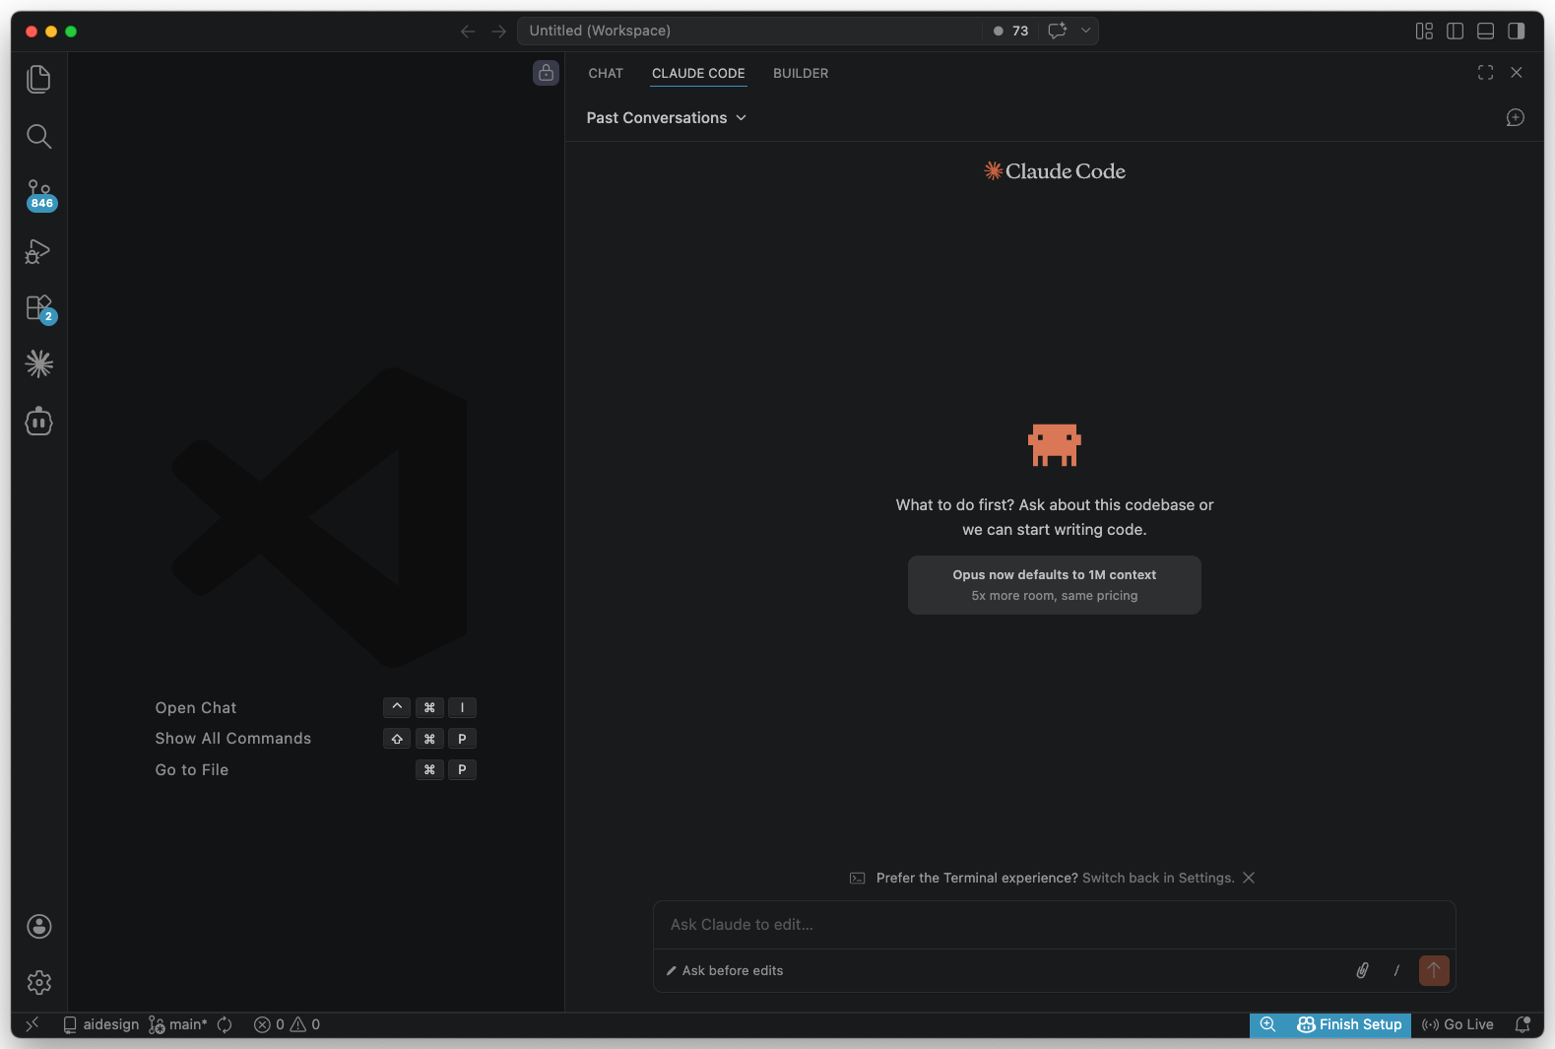Send message with arrow button

point(1434,971)
